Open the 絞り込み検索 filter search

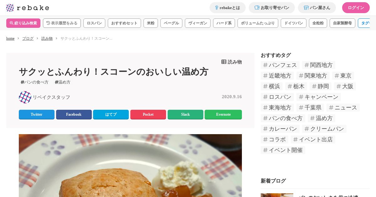point(23,23)
